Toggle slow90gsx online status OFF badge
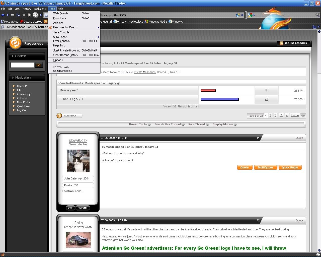Image resolution: width=321 pixels, height=257 pixels. (70, 208)
